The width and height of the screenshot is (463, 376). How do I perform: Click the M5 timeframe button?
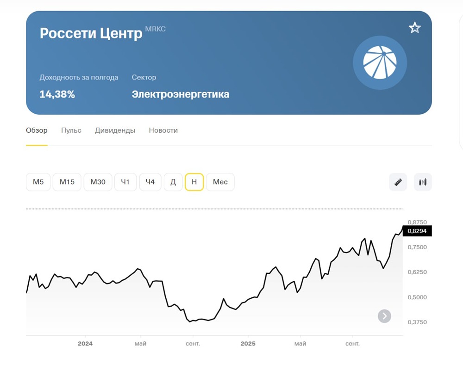38,182
